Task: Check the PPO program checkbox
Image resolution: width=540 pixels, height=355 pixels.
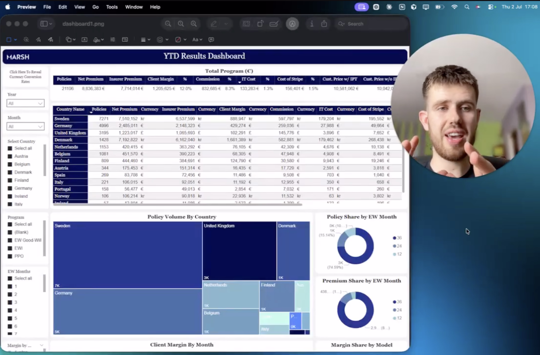Action: click(x=10, y=256)
